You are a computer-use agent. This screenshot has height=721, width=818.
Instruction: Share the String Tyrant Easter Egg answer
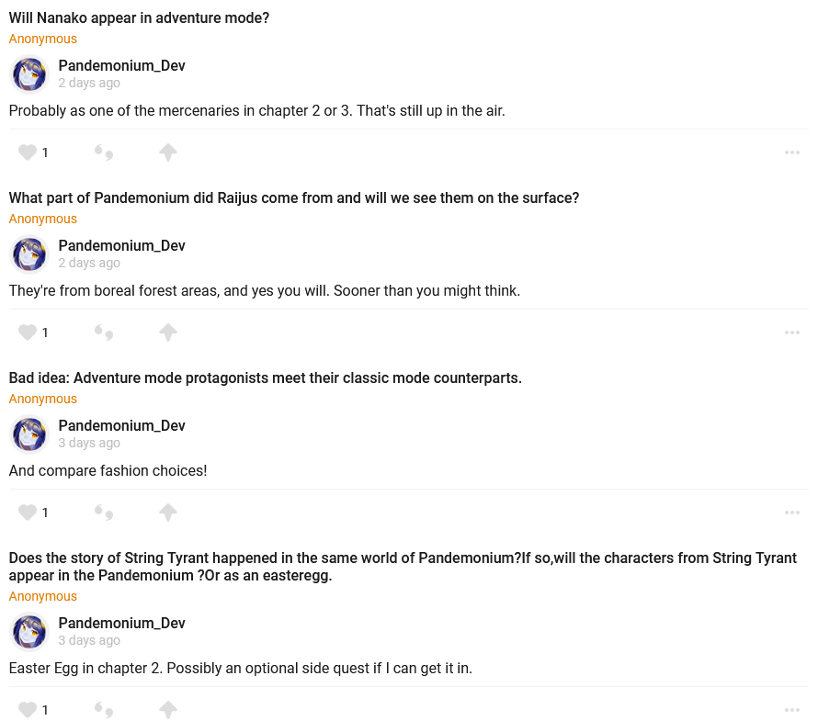pyautogui.click(x=168, y=710)
